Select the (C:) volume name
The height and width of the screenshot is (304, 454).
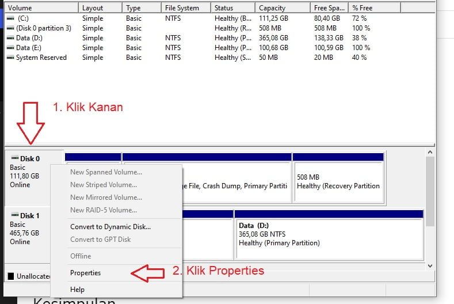pyautogui.click(x=23, y=18)
